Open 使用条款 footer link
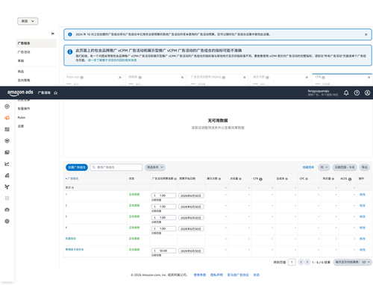Screen dimensions: 373x285 click(x=200, y=275)
